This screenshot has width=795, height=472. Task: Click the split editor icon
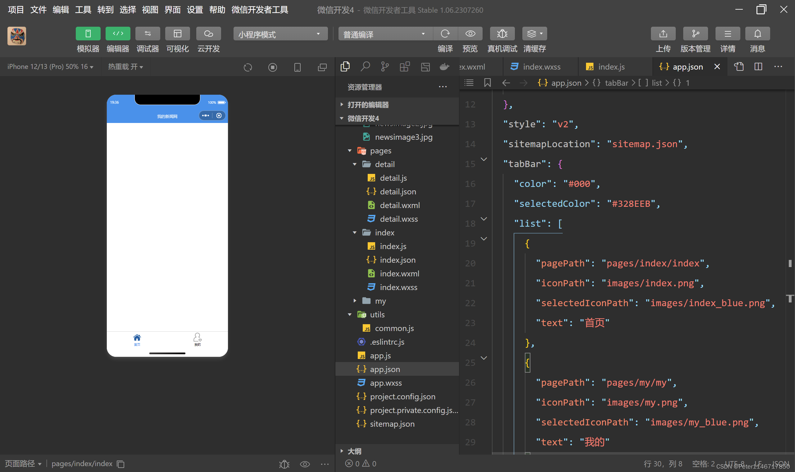(x=758, y=67)
